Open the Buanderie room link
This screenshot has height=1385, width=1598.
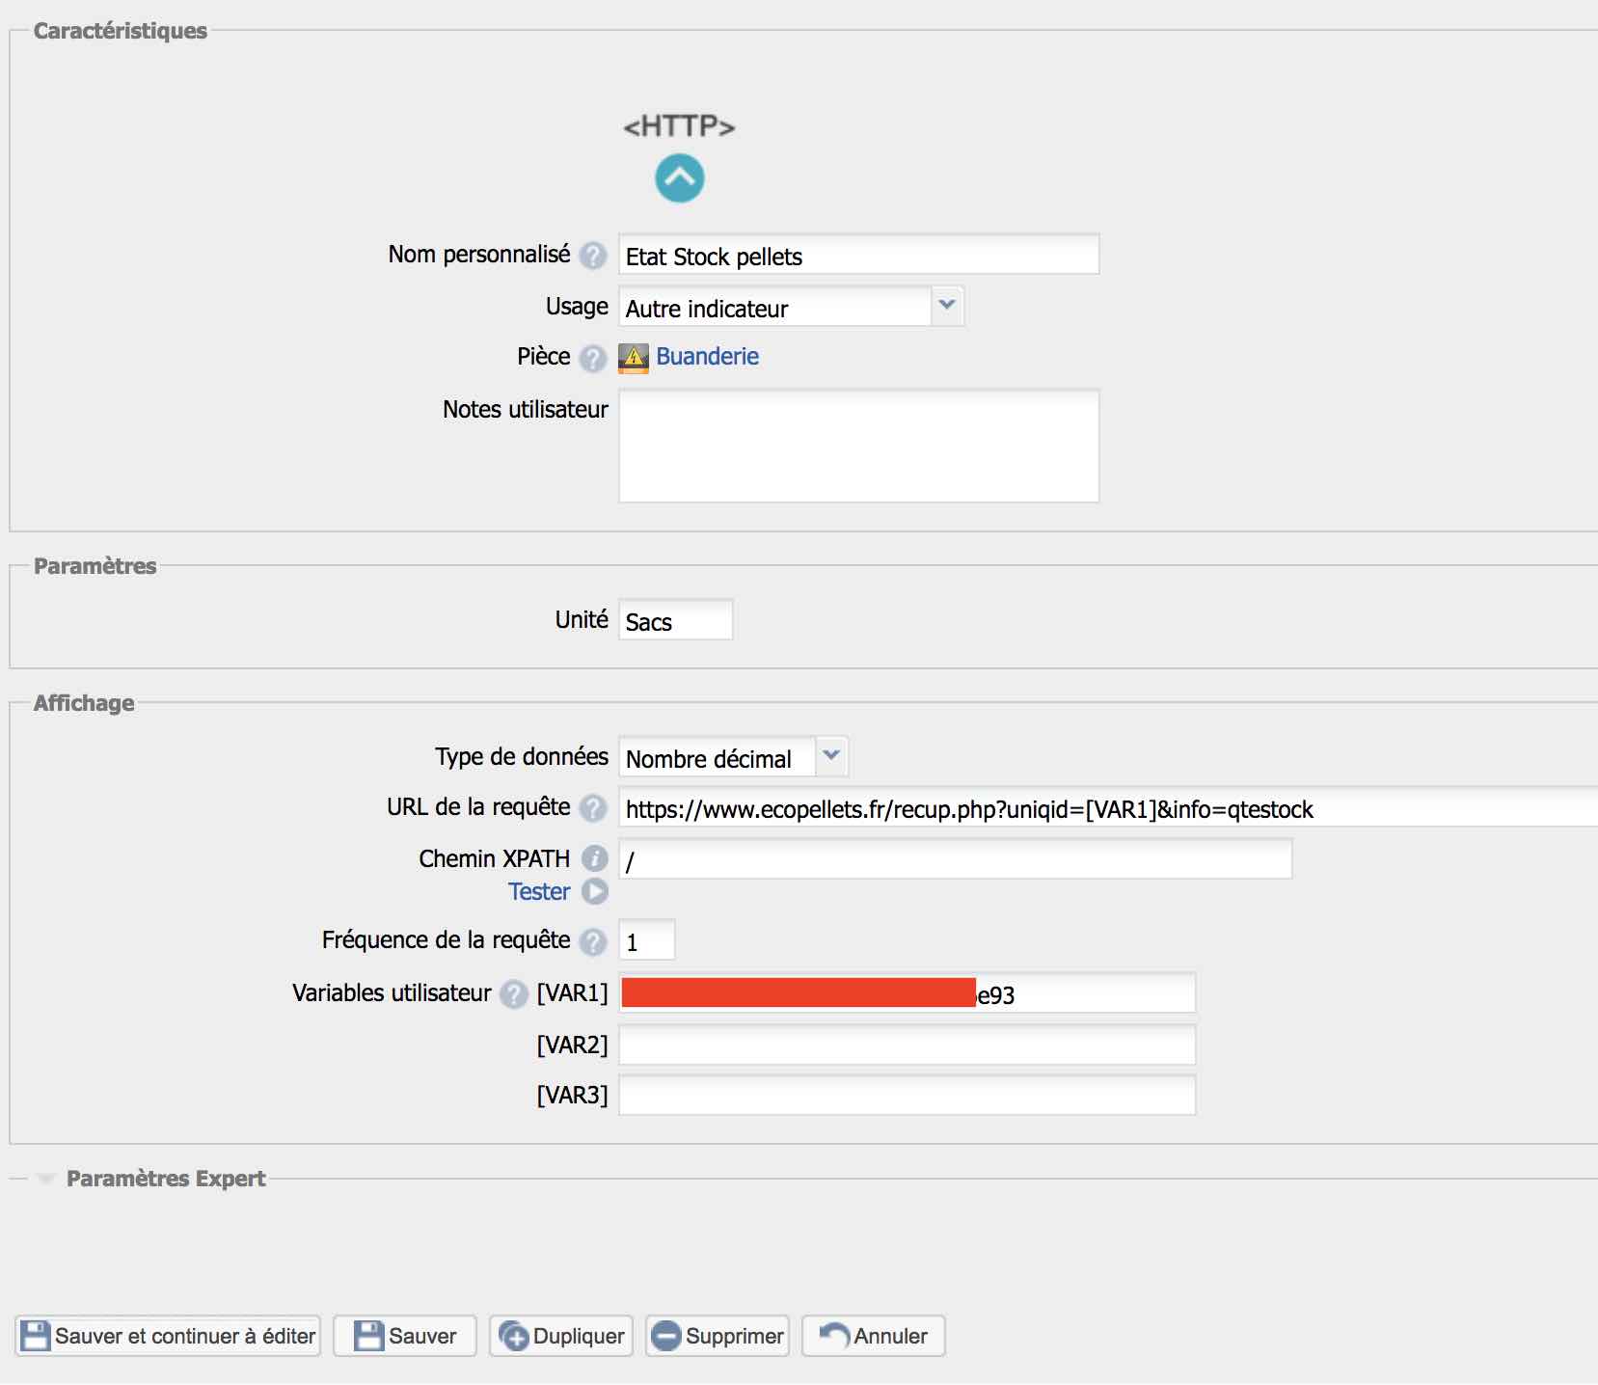coord(707,357)
